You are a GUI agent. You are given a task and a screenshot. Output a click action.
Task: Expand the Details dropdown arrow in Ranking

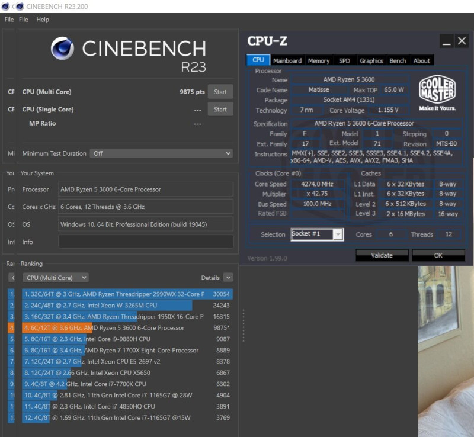228,278
